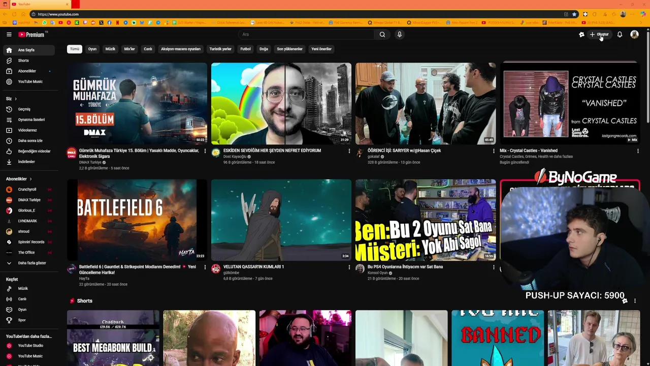
Task: Start voice search with microphone icon
Action: coord(399,35)
